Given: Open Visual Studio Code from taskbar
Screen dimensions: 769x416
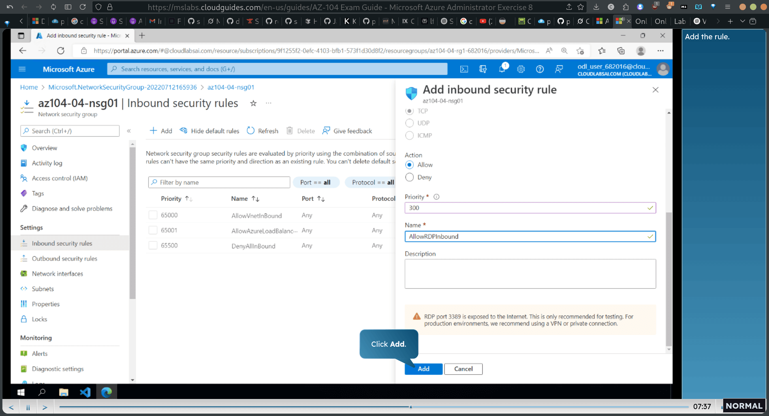Looking at the screenshot, I should [85, 392].
